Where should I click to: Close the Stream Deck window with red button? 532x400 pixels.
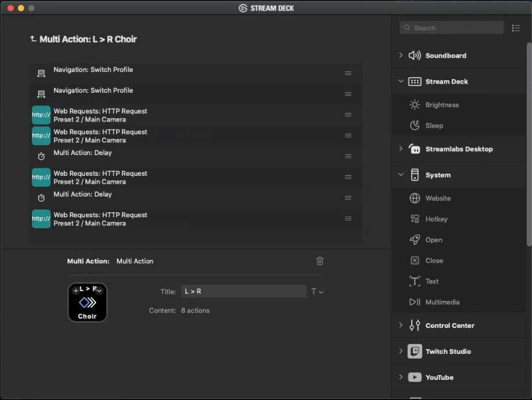(x=10, y=8)
